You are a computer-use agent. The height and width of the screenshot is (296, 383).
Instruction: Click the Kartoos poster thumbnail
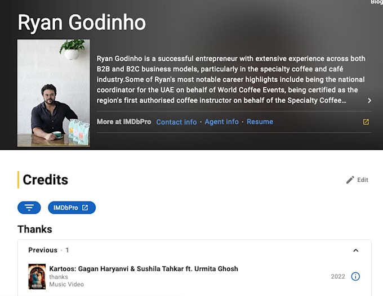pos(37,276)
